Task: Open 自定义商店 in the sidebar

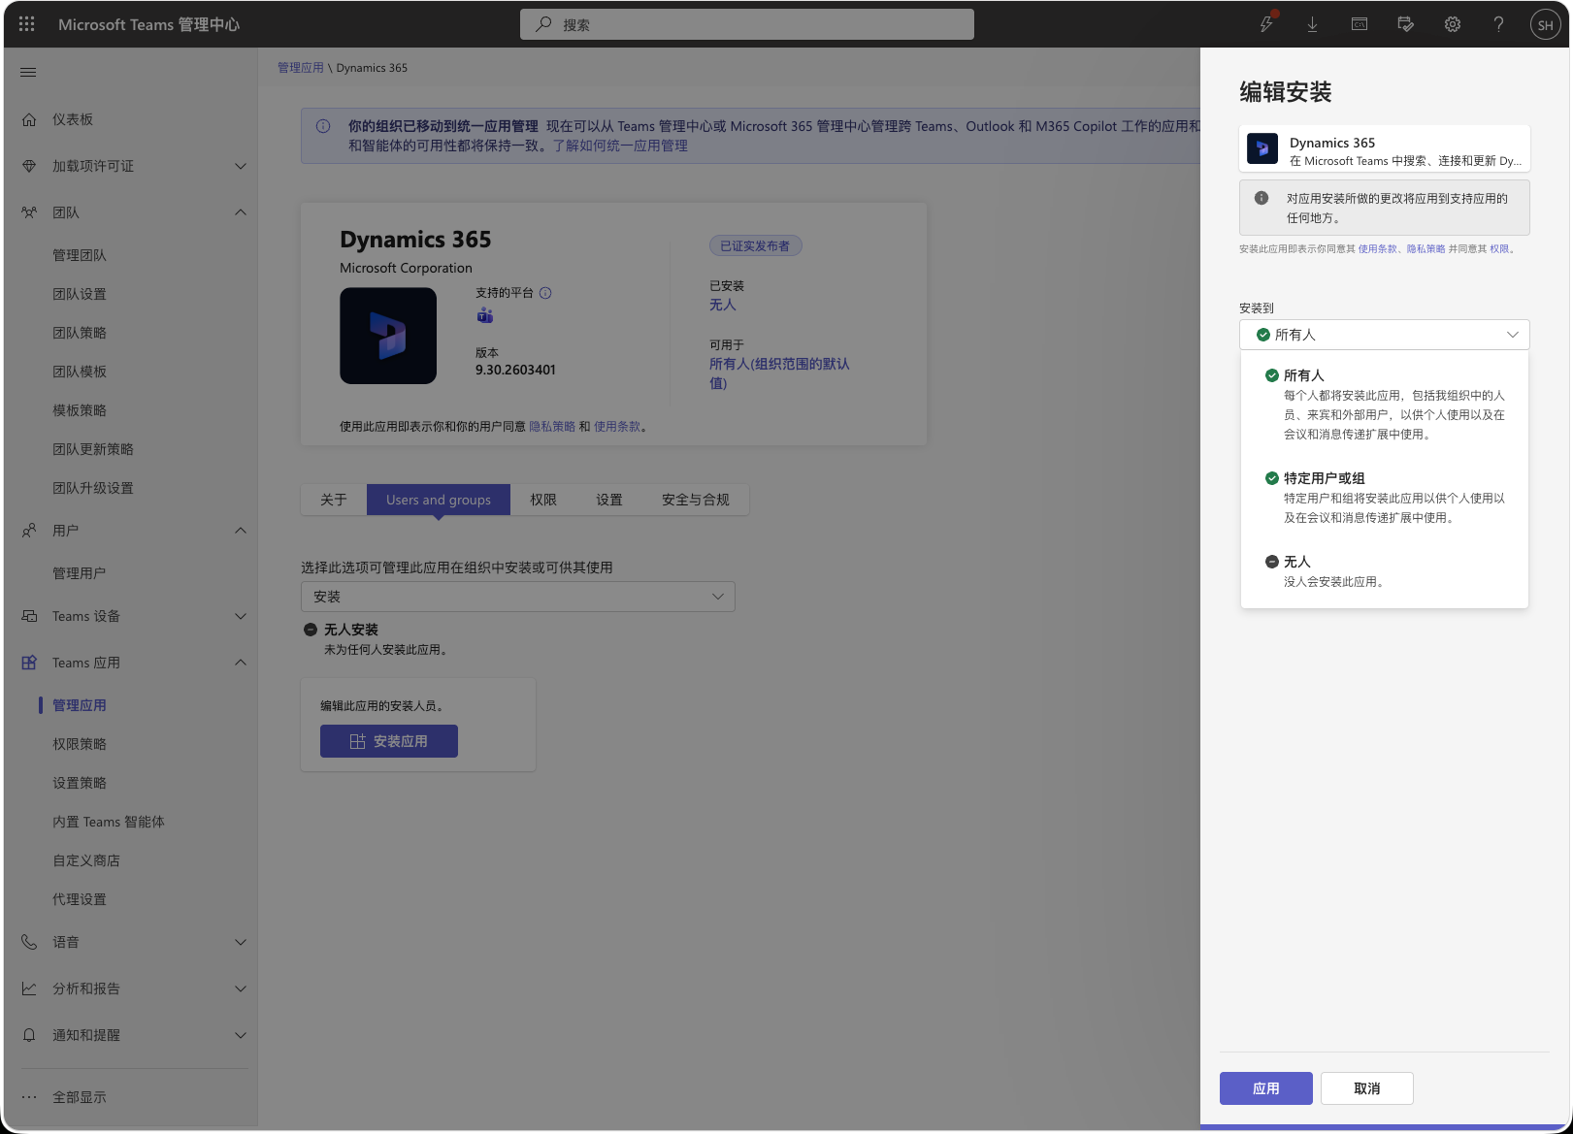Action: 86,860
